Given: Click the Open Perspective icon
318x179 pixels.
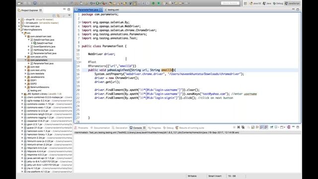Looking at the screenshot, I should click(x=245, y=3).
